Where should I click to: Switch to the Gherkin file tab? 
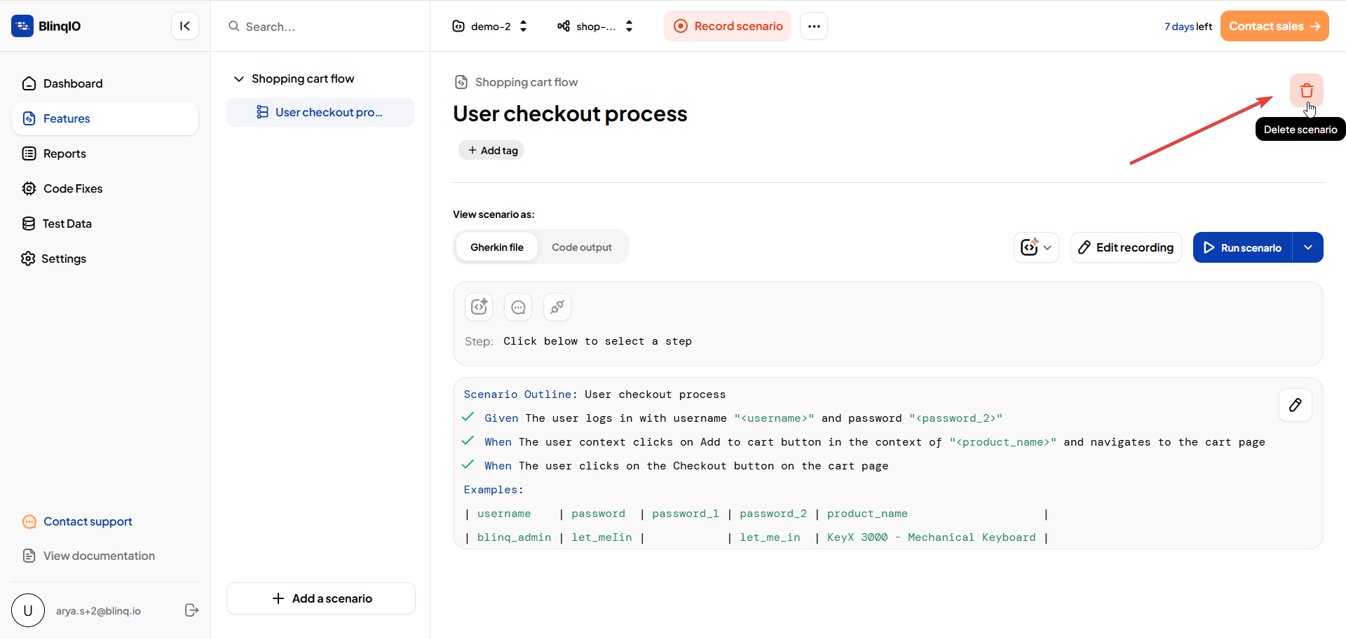(x=497, y=247)
